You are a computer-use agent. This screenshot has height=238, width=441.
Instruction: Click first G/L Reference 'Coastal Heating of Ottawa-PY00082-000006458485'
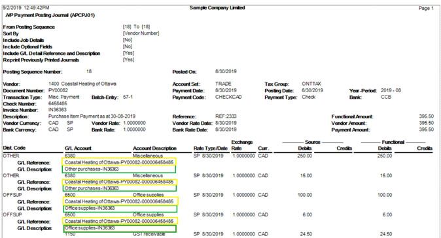click(x=119, y=162)
